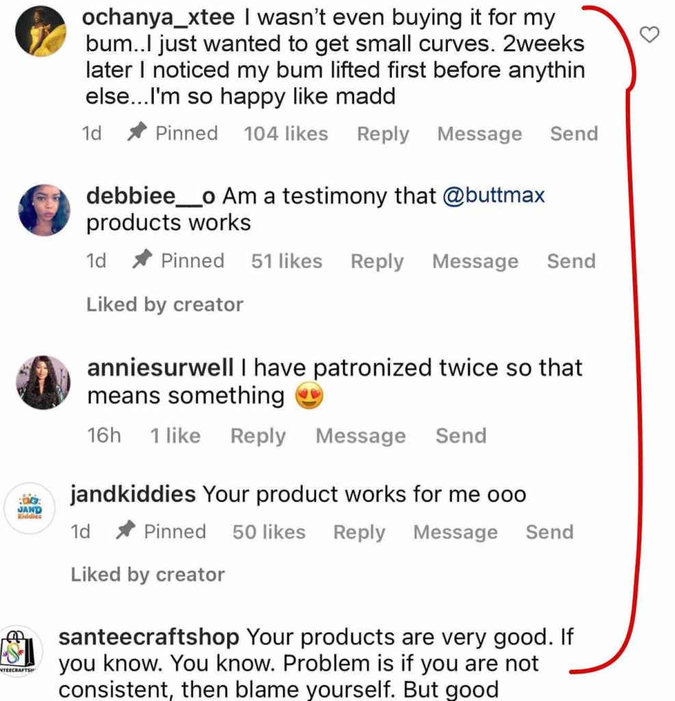Like ochanya_xtee's comment with the heart icon
This screenshot has width=675, height=701.
tap(649, 34)
